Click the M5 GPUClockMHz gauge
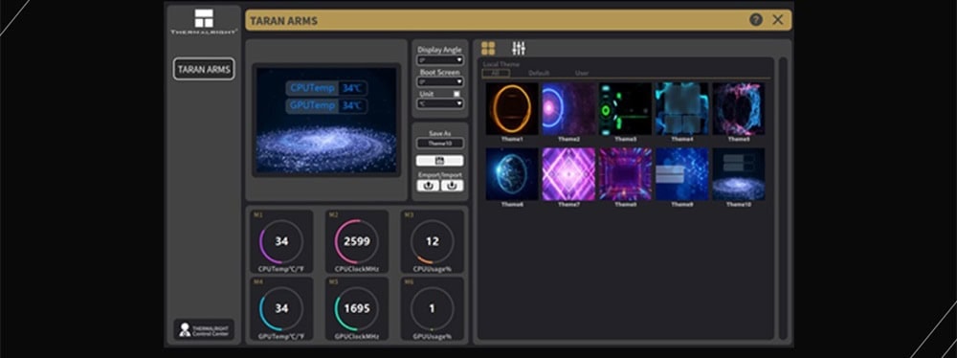Image resolution: width=957 pixels, height=358 pixels. 356,308
